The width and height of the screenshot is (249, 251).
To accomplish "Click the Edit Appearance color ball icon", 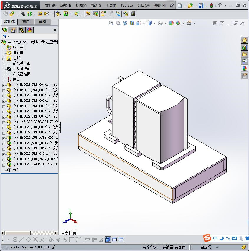I will pos(171,23).
